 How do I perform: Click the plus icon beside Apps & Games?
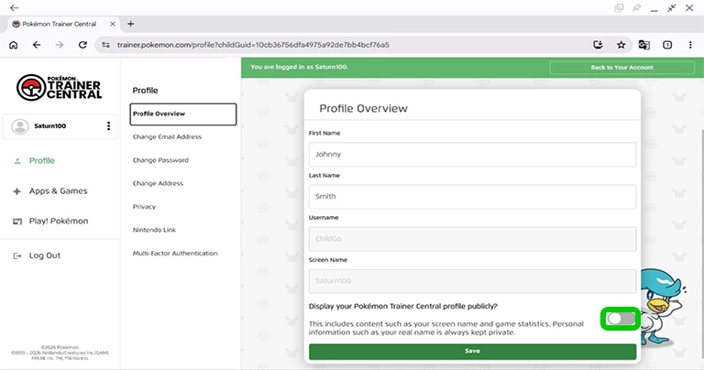tap(17, 191)
